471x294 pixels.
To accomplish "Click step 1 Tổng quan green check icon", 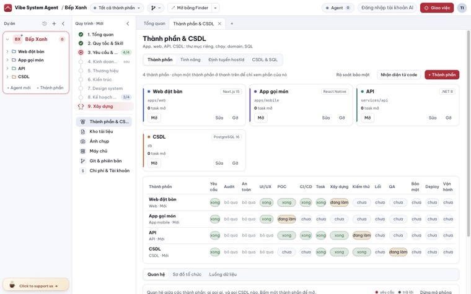I will pyautogui.click(x=81, y=35).
